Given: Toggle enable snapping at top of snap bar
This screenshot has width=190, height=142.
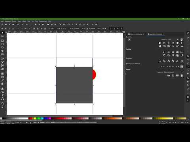Looking at the screenshot, I should coord(188,33).
